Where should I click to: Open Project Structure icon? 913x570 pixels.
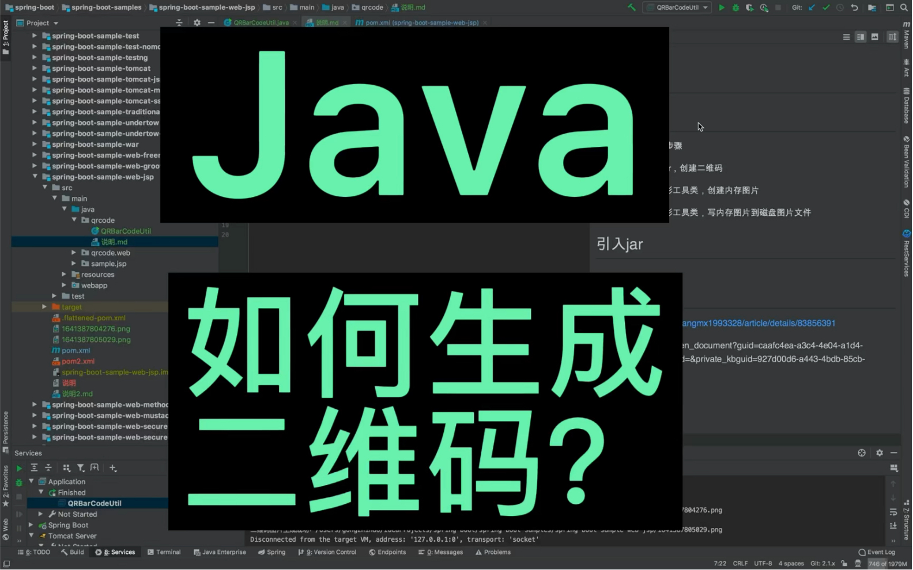point(872,7)
